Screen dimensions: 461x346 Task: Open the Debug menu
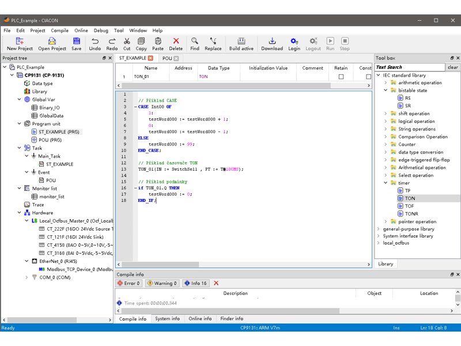[x=101, y=30]
